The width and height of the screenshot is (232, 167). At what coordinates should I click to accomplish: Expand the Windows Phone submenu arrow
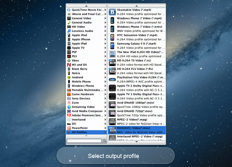point(105,86)
